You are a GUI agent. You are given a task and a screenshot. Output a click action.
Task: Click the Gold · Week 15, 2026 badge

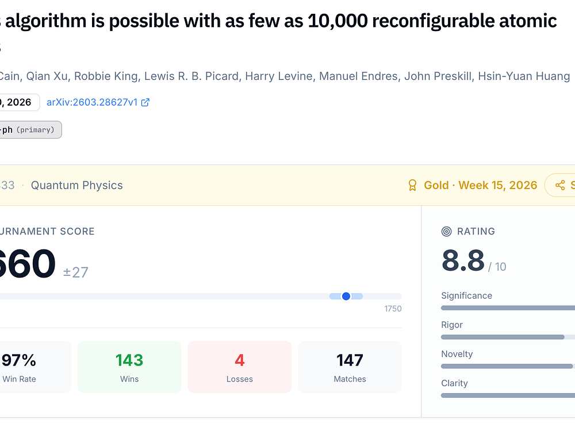click(x=480, y=185)
